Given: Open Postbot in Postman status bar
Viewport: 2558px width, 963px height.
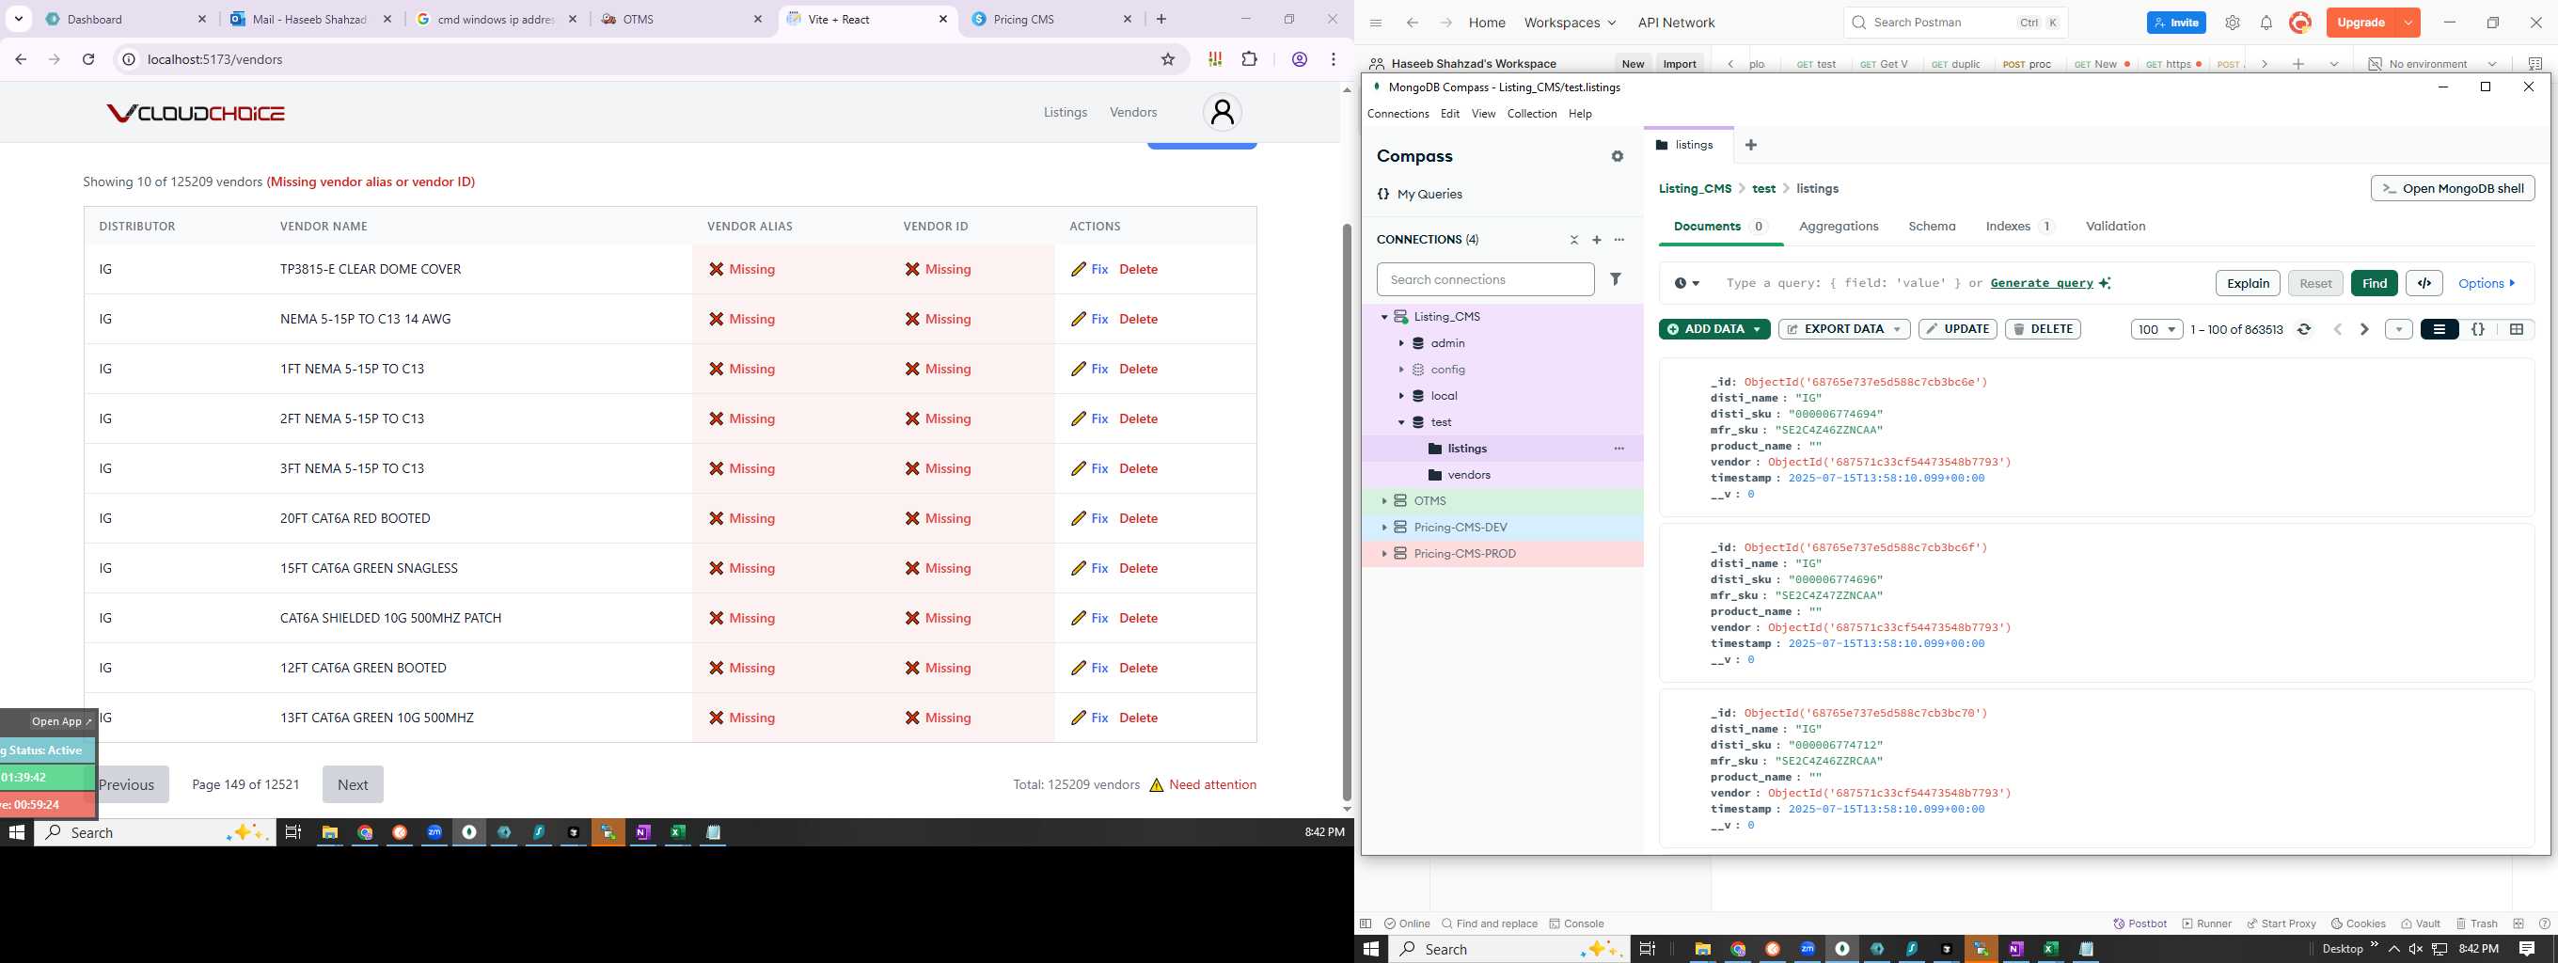Looking at the screenshot, I should click(2140, 924).
